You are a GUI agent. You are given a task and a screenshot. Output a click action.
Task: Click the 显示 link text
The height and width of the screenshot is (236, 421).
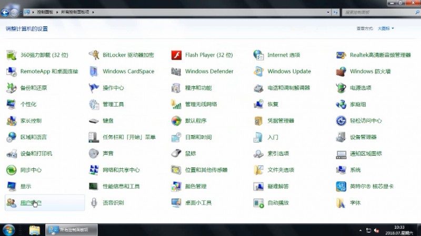(26, 186)
